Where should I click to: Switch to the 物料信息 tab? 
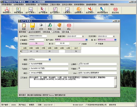pyautogui.click(x=47, y=32)
